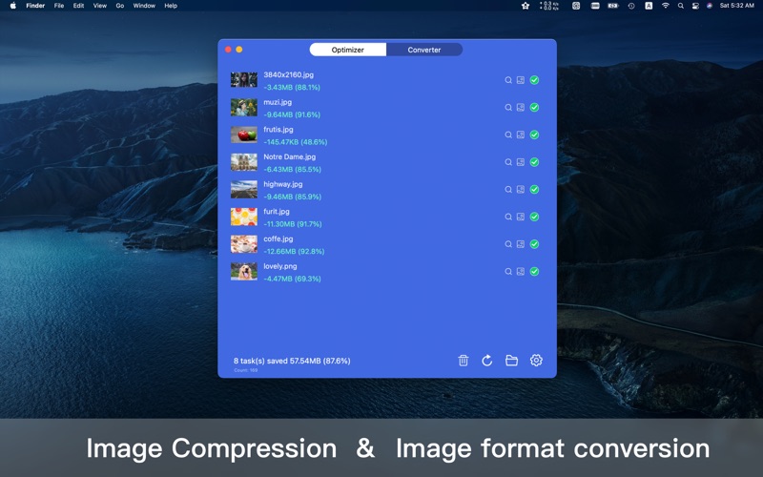Click the lovely.png dog thumbnail
This screenshot has height=477, width=763.
pos(244,272)
